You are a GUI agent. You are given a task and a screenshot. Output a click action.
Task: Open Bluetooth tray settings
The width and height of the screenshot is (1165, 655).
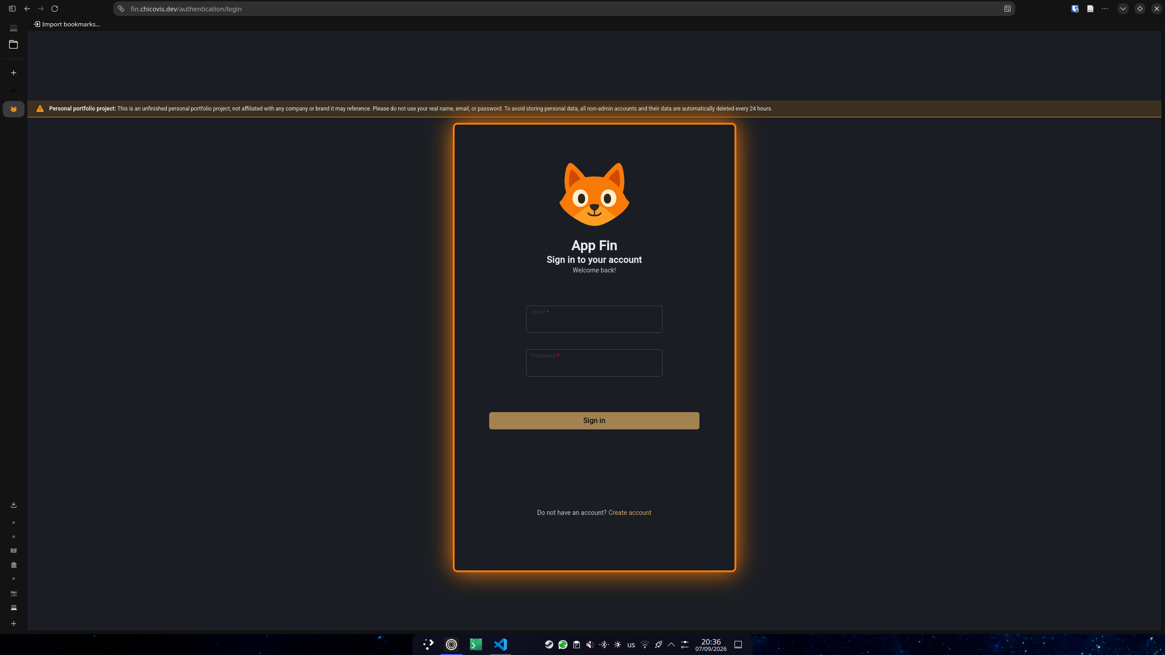[x=604, y=645]
